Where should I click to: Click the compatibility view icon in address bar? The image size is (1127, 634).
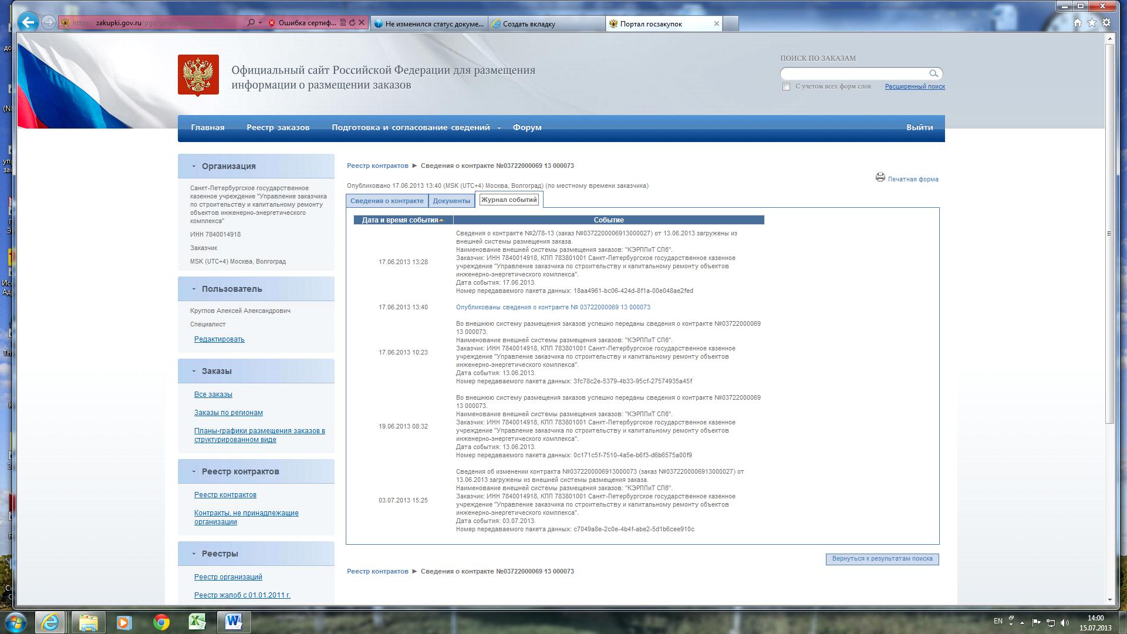[x=343, y=23]
